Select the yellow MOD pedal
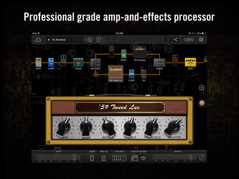The width and height of the screenshot is (239, 179). [x=190, y=62]
